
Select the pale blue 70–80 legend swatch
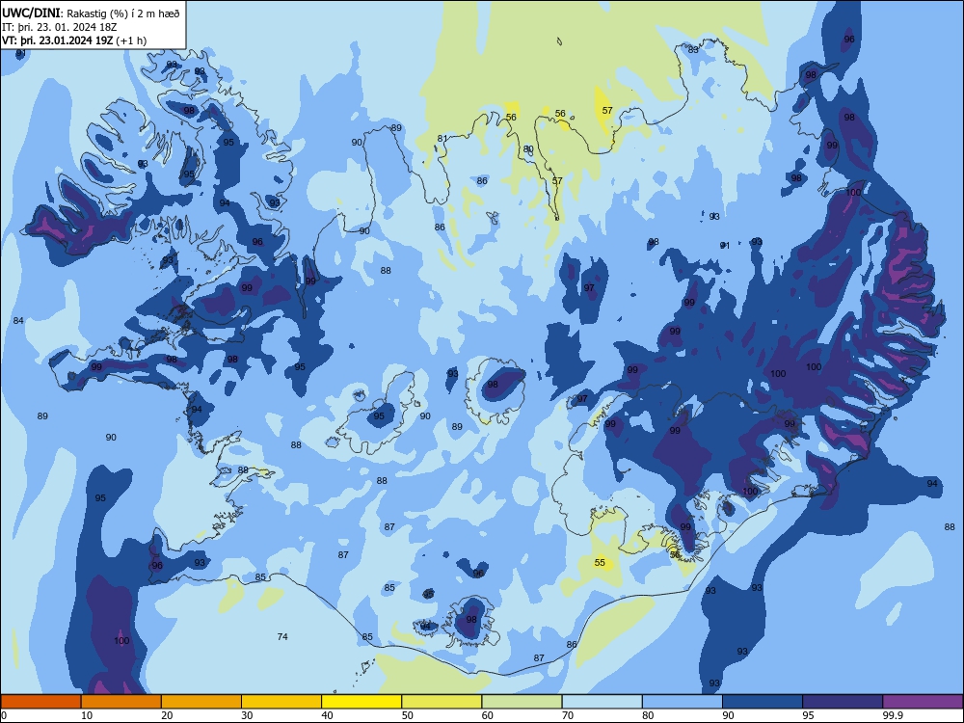click(x=602, y=702)
